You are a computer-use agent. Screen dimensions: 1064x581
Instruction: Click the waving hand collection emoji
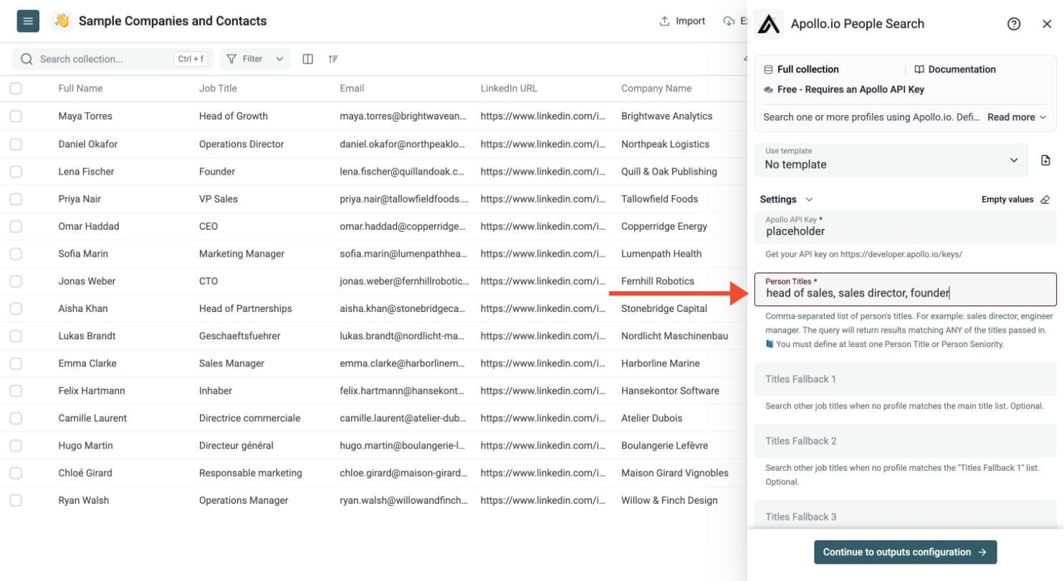pos(62,21)
